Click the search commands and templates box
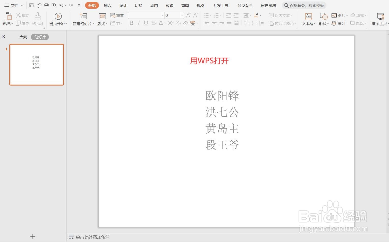Viewport: 389px width, 242px height. click(x=304, y=5)
